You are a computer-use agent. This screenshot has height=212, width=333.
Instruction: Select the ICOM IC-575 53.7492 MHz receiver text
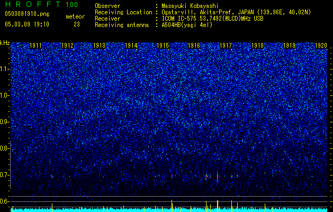point(212,19)
